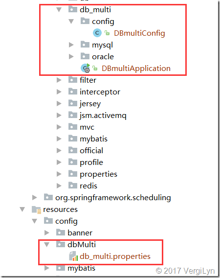Select the 'profile' package label

[x=91, y=162]
